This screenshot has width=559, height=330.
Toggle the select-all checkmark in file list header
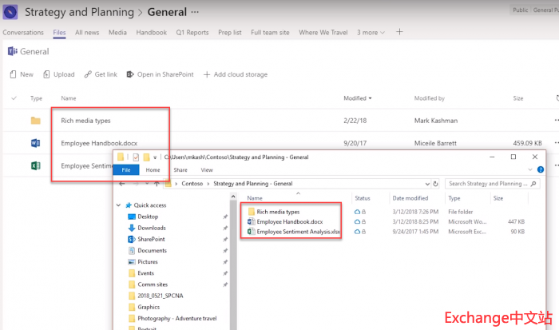point(14,98)
